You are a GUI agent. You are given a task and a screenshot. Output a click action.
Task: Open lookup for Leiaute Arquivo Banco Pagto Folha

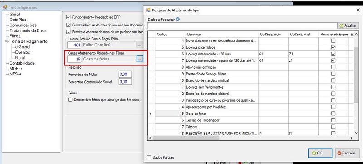point(140,45)
